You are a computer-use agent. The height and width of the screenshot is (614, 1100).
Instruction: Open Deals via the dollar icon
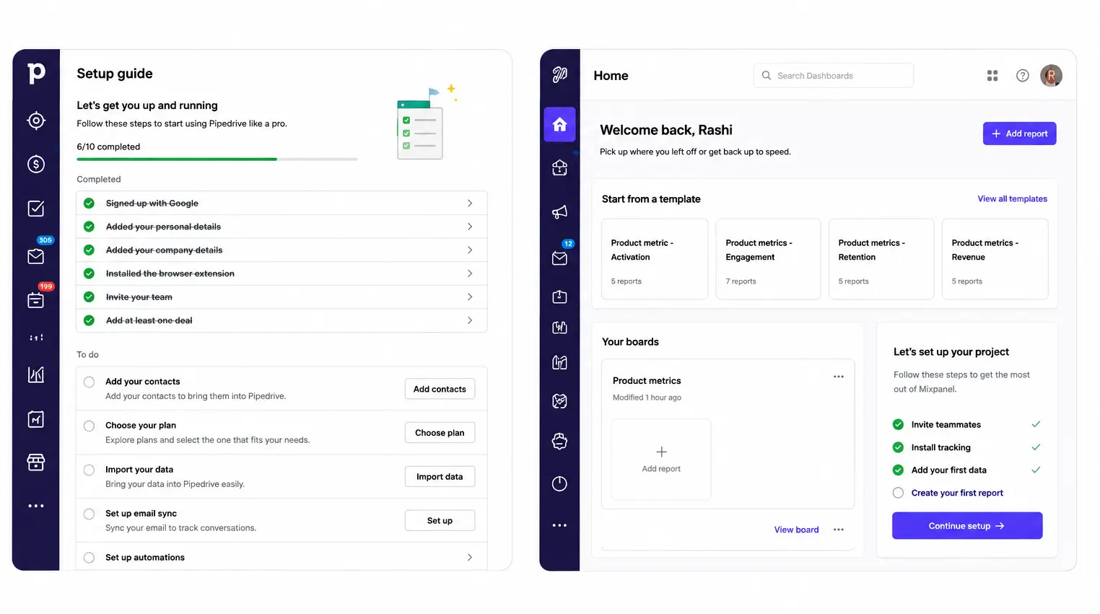click(36, 165)
